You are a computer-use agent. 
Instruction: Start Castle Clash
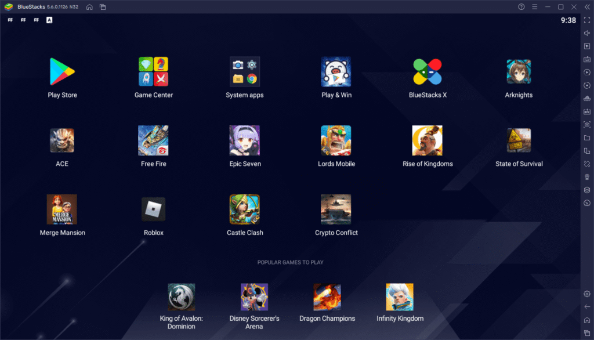pyautogui.click(x=245, y=209)
